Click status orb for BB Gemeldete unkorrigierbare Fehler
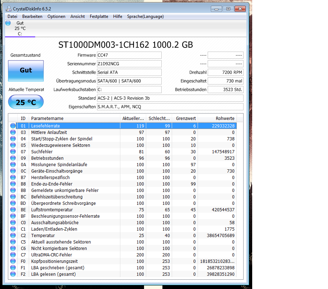 pos(13,191)
